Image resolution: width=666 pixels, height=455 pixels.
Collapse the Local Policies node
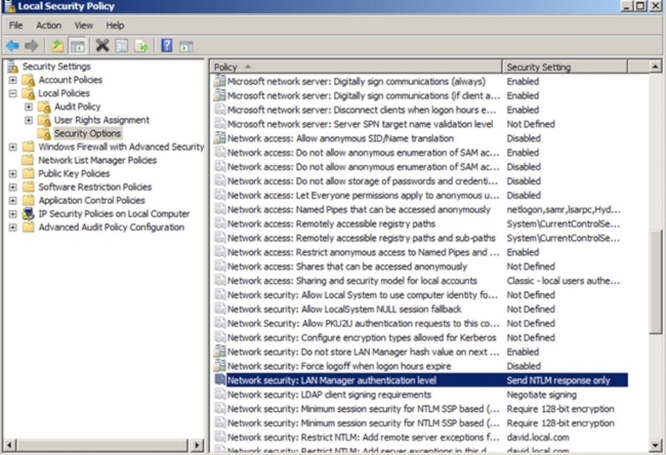[x=13, y=93]
